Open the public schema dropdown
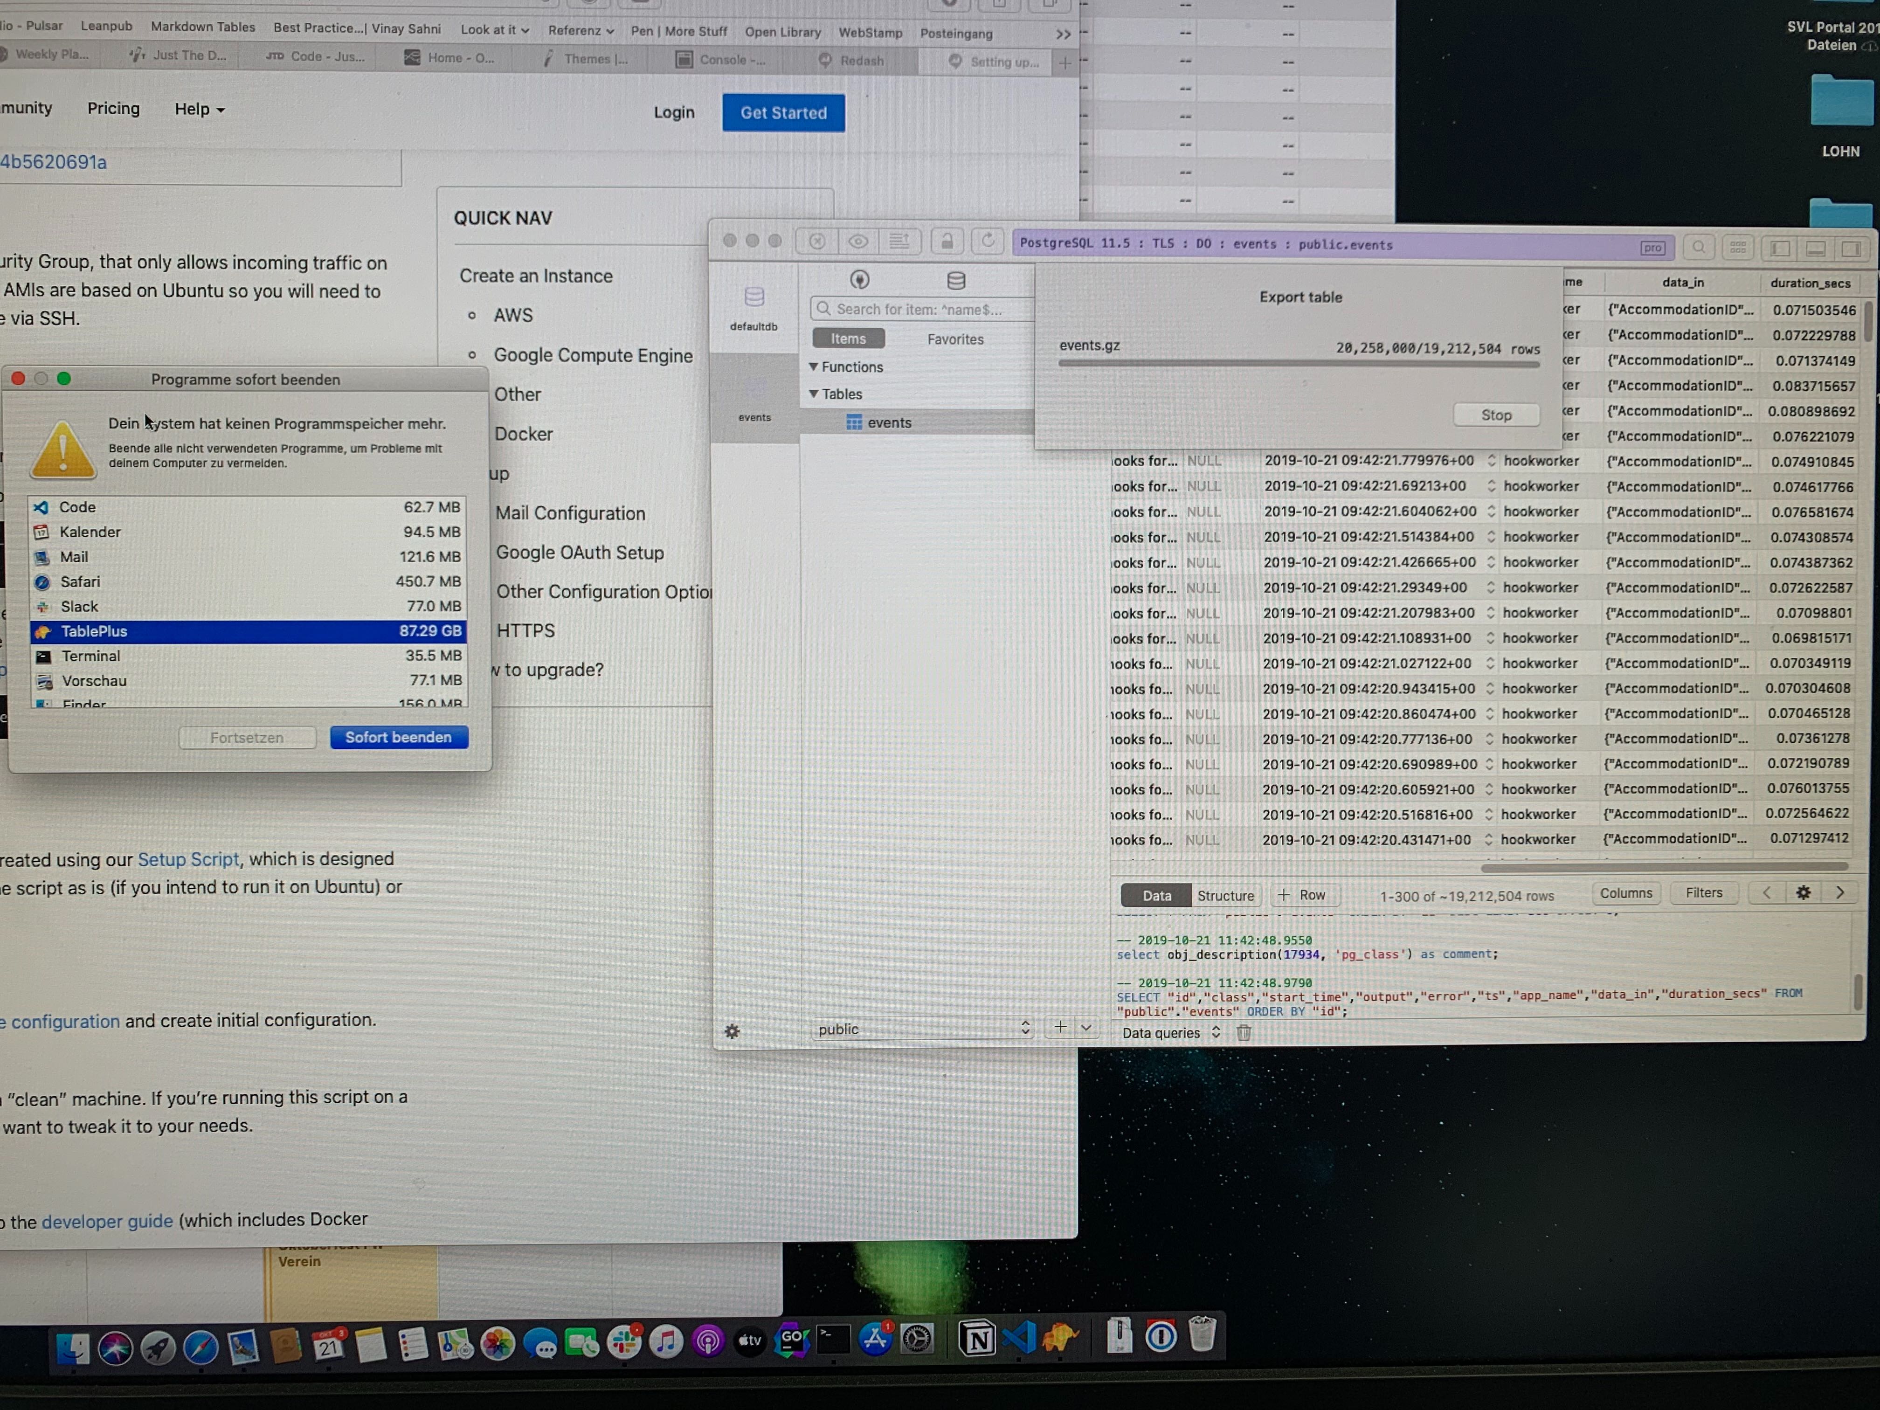The width and height of the screenshot is (1880, 1410). tap(922, 1029)
